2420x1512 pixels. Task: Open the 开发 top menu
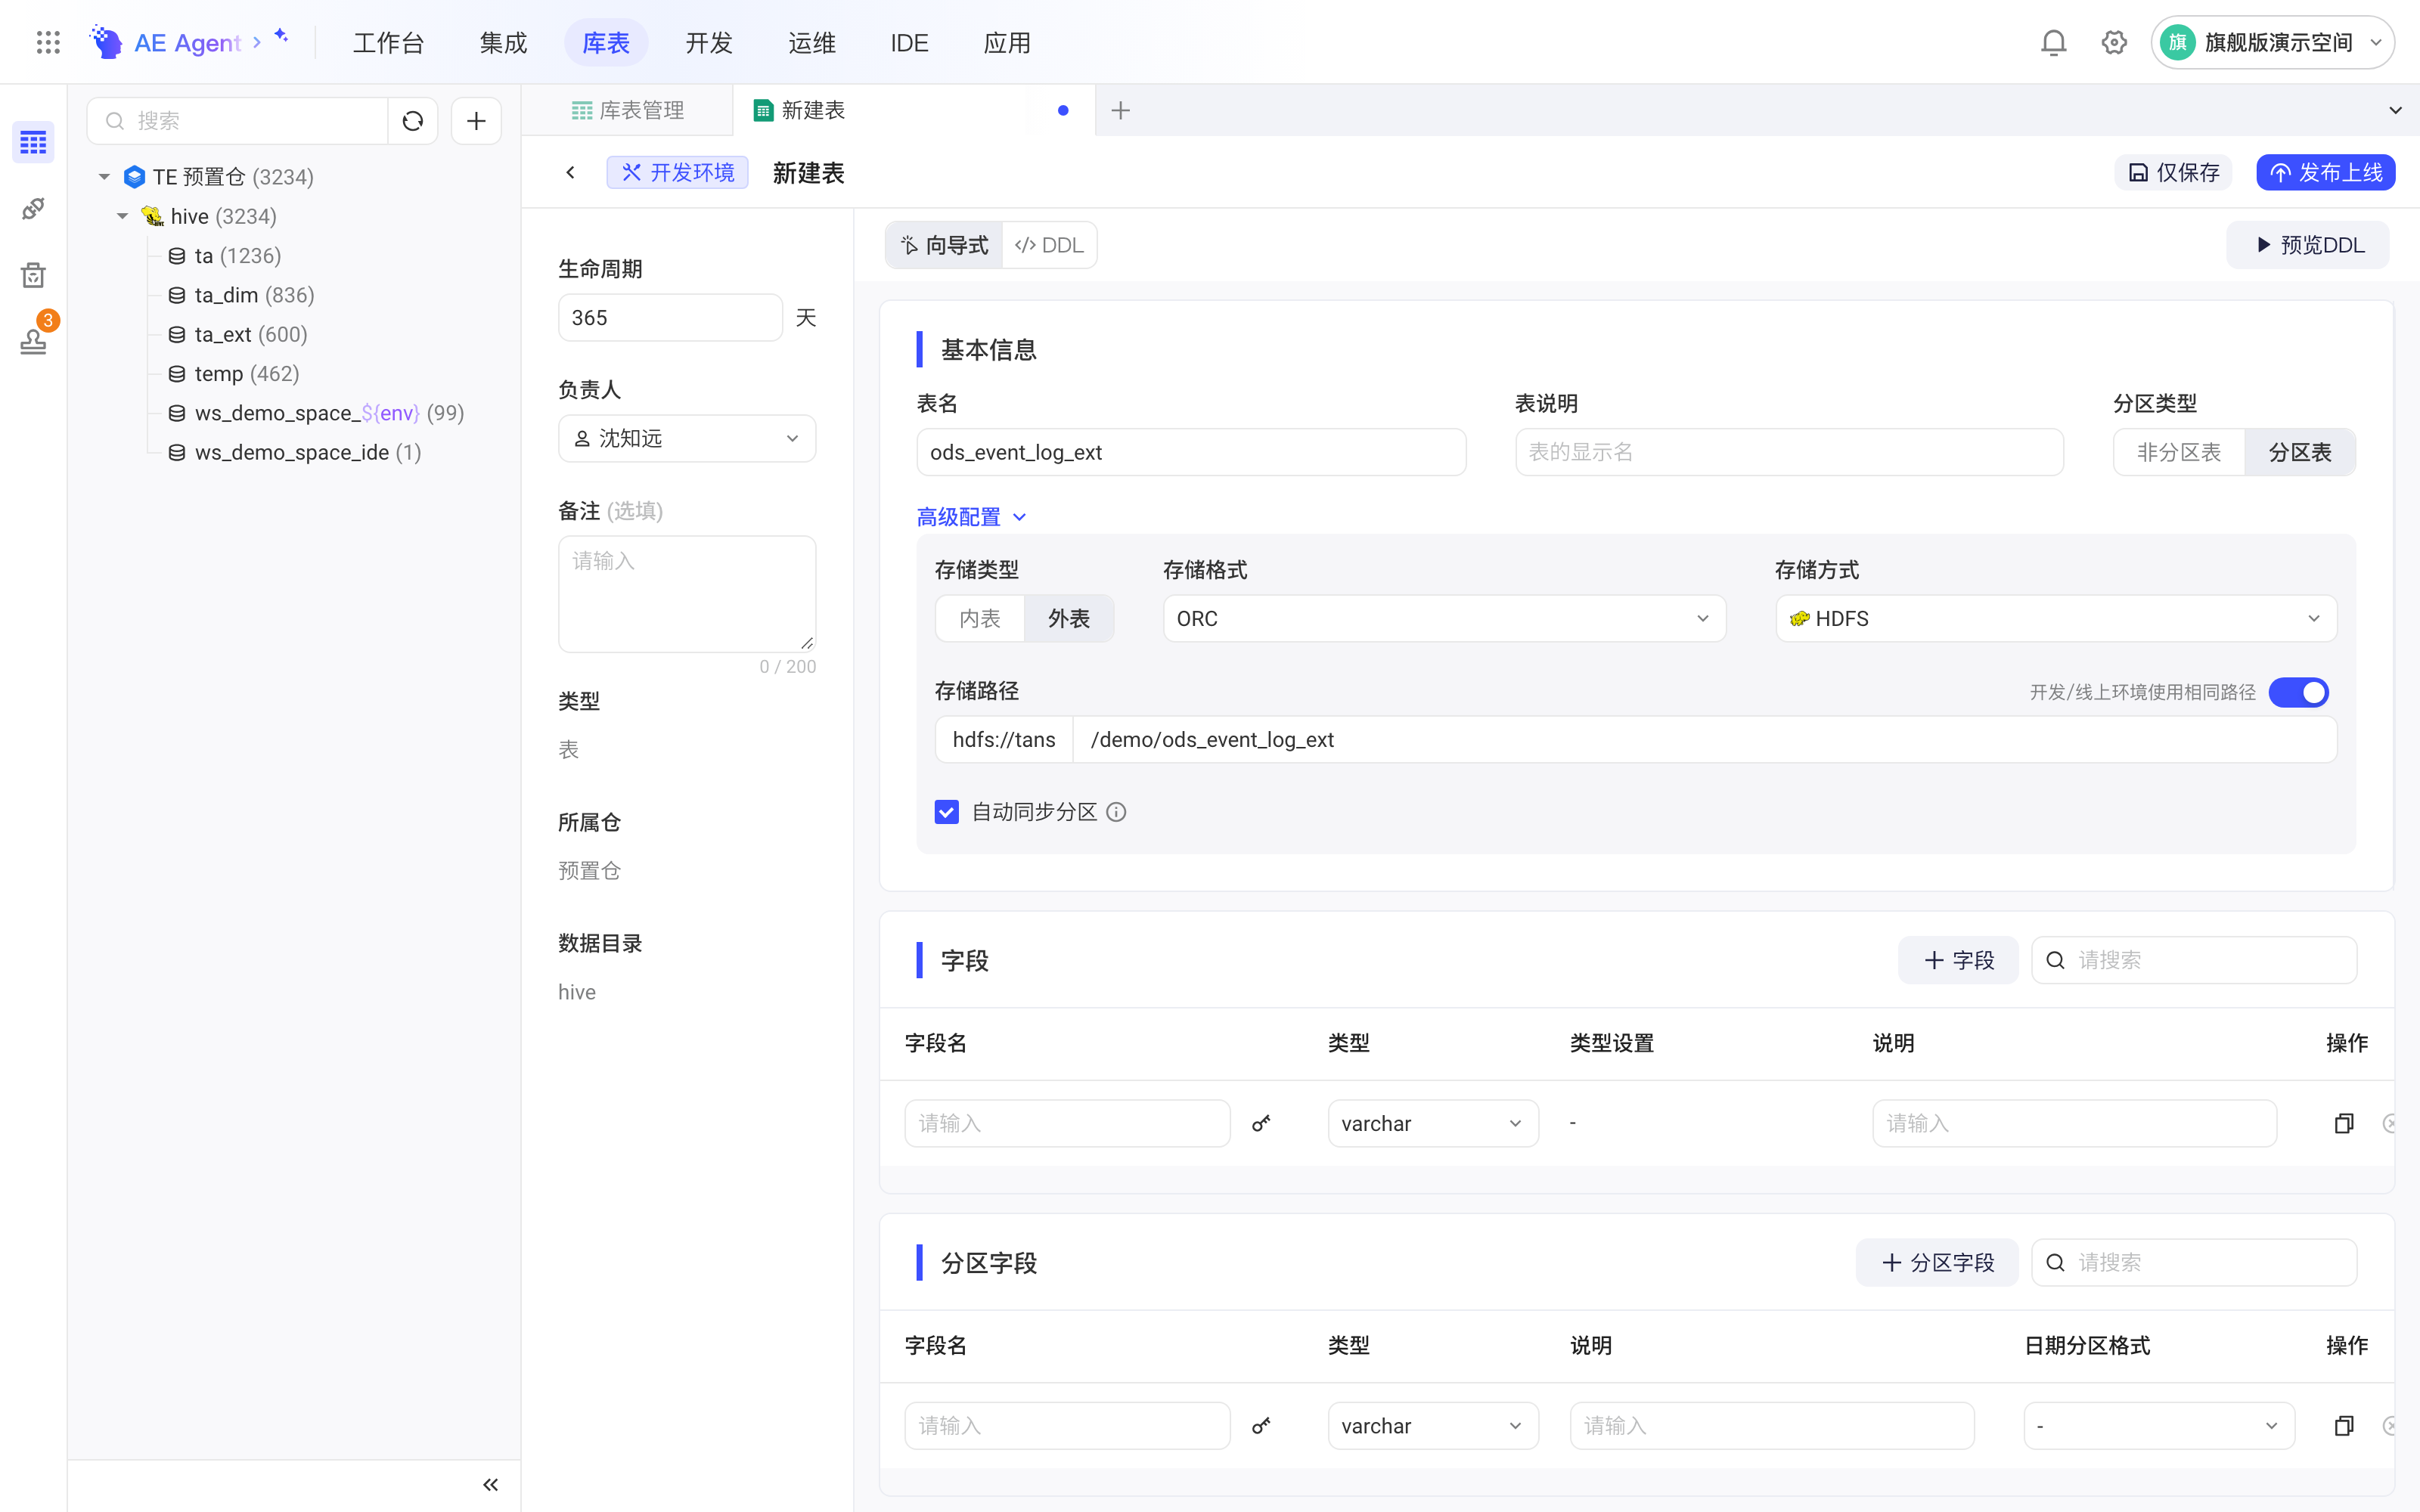pos(709,43)
